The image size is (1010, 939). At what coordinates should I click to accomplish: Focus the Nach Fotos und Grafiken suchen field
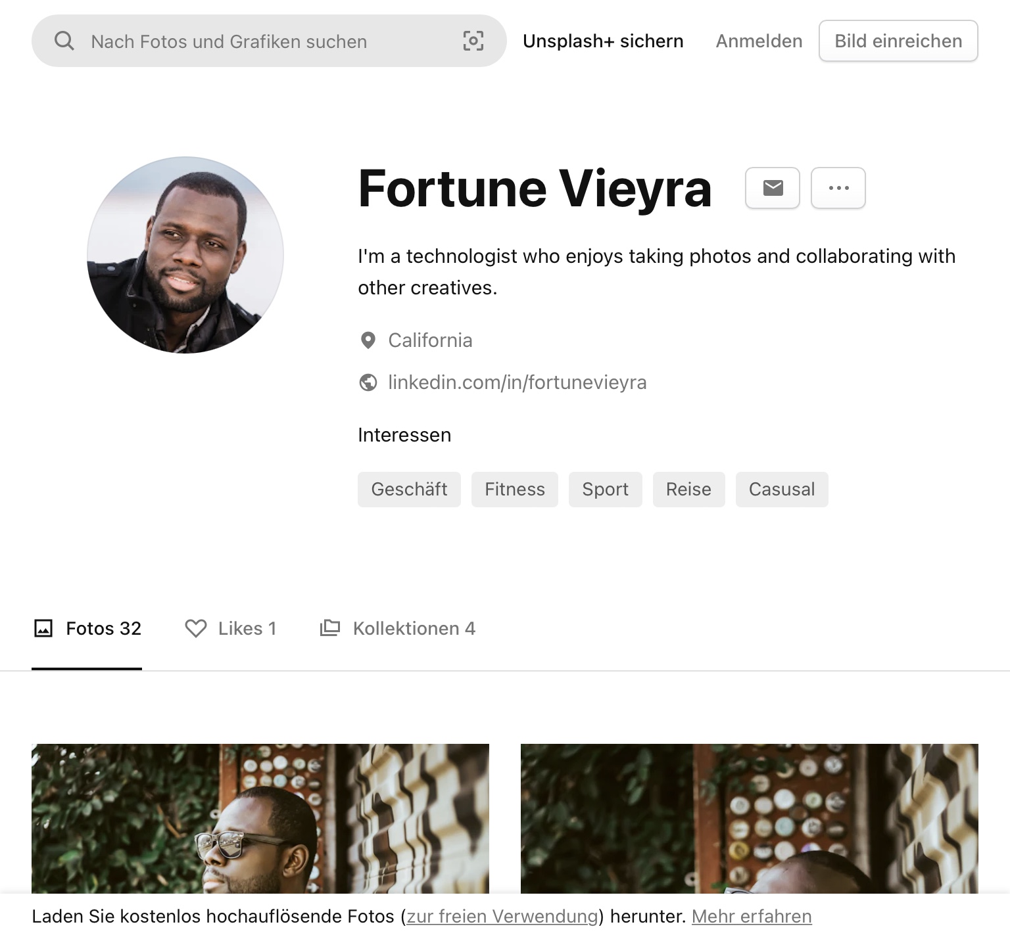(x=263, y=41)
